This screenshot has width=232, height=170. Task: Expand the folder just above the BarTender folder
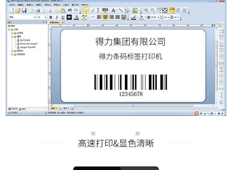click(12, 33)
